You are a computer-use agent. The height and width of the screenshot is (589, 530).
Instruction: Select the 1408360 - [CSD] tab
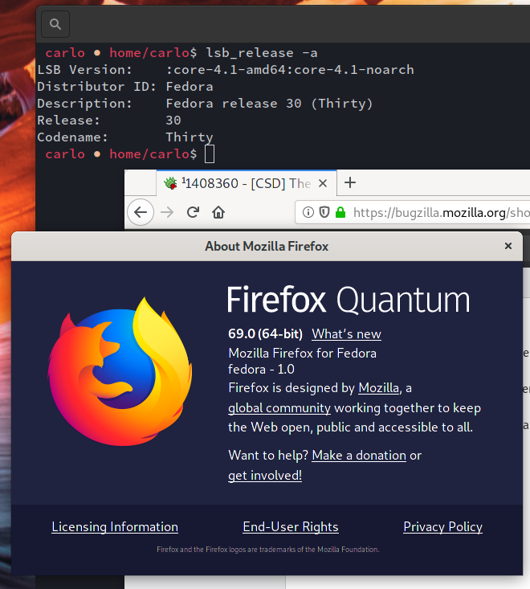[247, 183]
